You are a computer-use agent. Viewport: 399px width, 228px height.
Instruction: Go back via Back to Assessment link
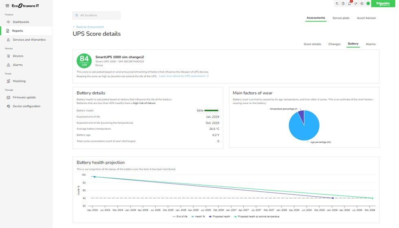pyautogui.click(x=90, y=27)
